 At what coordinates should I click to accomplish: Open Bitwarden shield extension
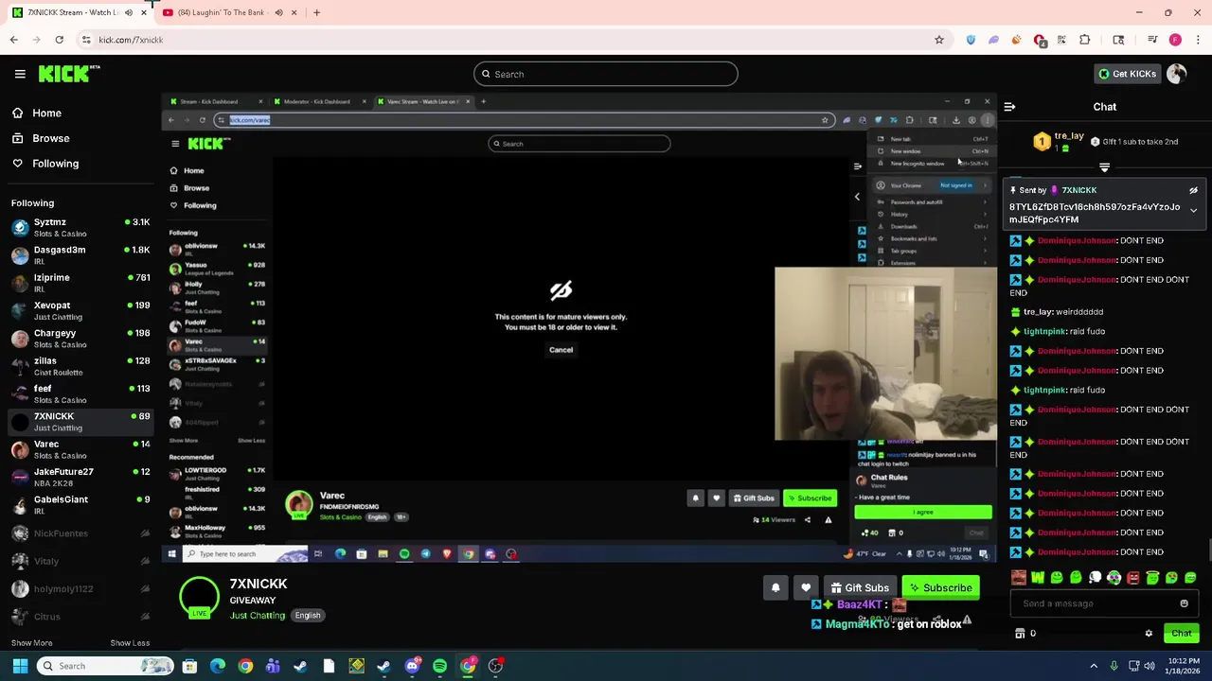coord(971,40)
